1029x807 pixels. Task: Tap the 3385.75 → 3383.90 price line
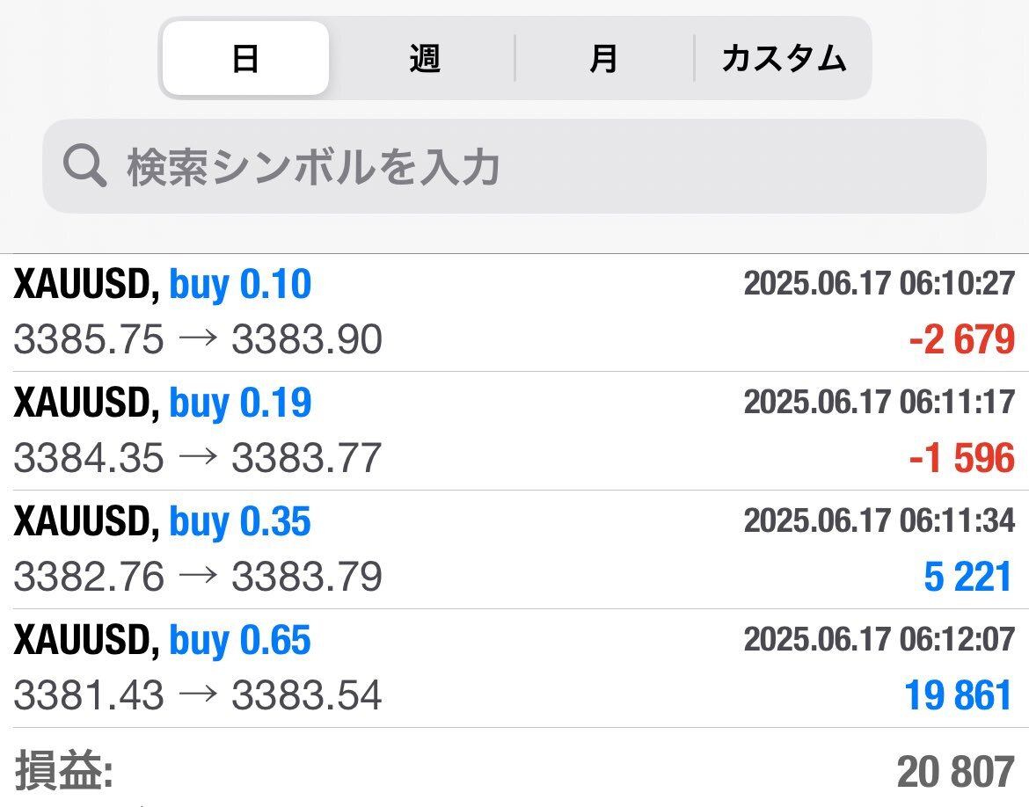click(x=198, y=340)
